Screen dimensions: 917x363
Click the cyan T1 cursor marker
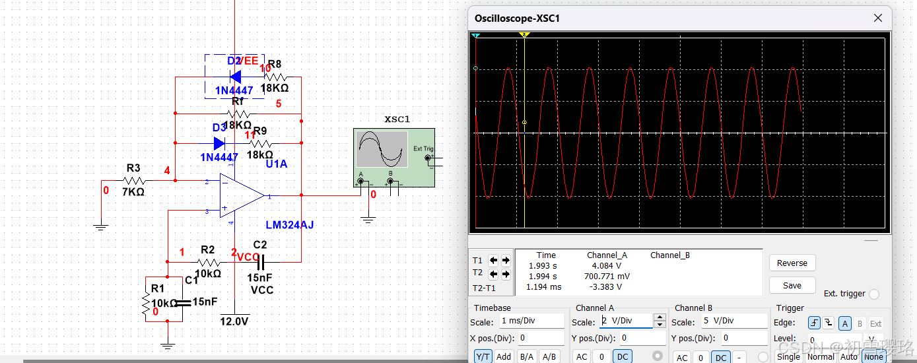pyautogui.click(x=475, y=35)
